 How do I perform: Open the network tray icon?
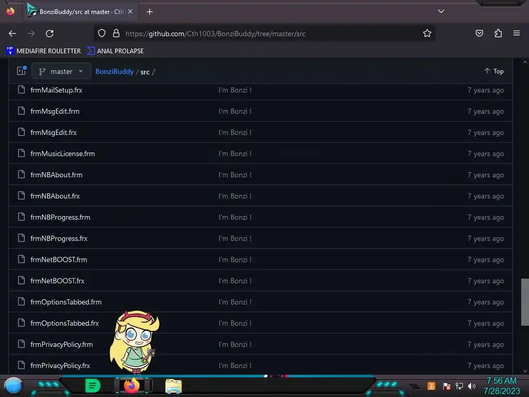coord(459,386)
